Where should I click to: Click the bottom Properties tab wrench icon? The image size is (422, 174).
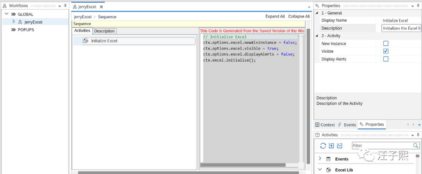[x=362, y=124]
